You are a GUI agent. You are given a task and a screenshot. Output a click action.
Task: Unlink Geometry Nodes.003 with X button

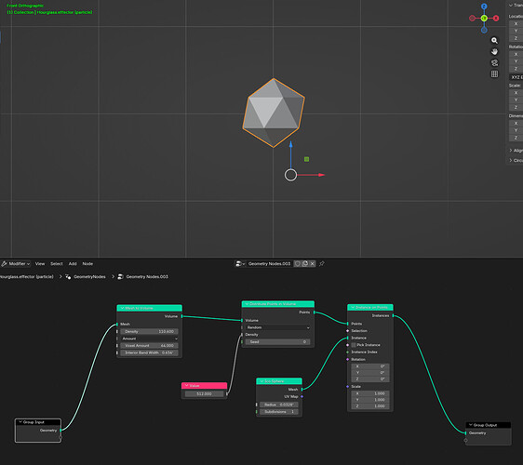tap(312, 264)
